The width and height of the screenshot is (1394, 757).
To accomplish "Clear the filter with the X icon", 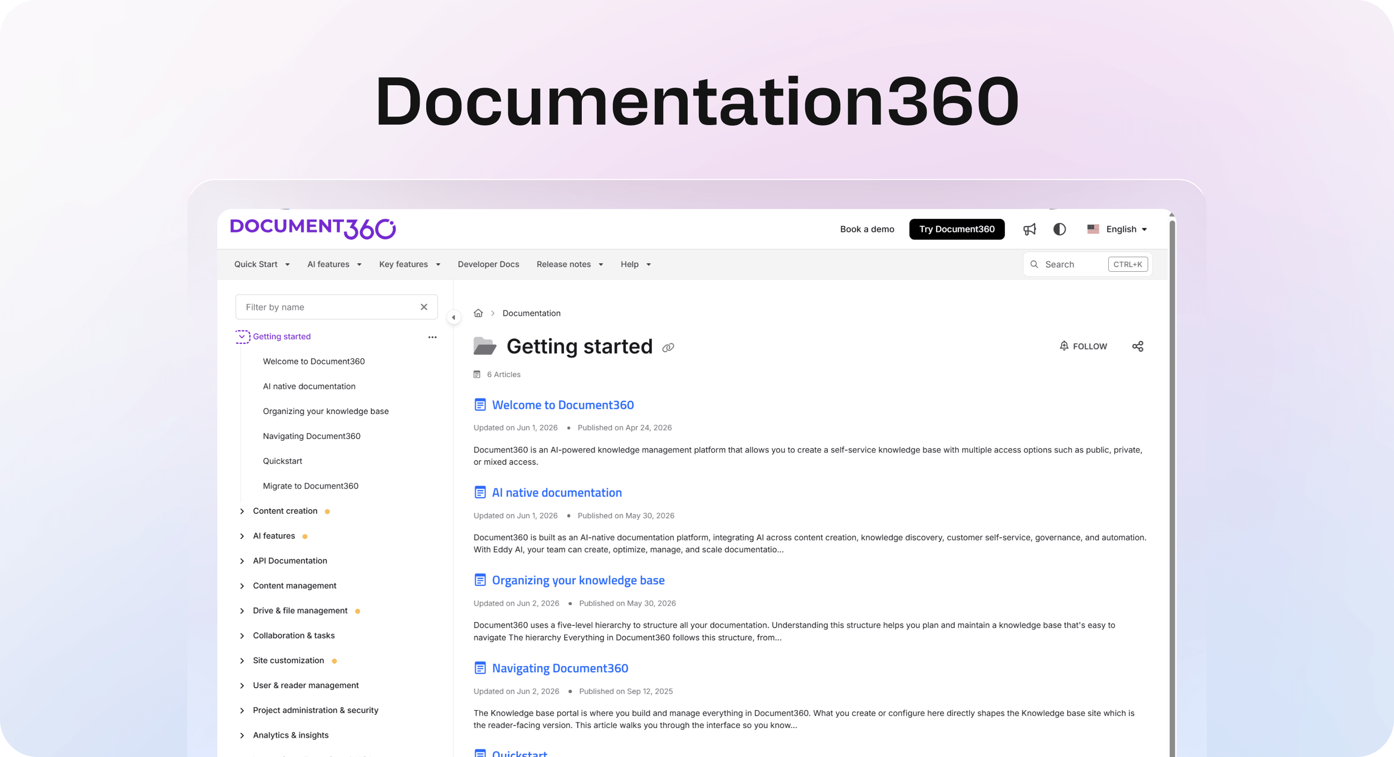I will tap(424, 307).
